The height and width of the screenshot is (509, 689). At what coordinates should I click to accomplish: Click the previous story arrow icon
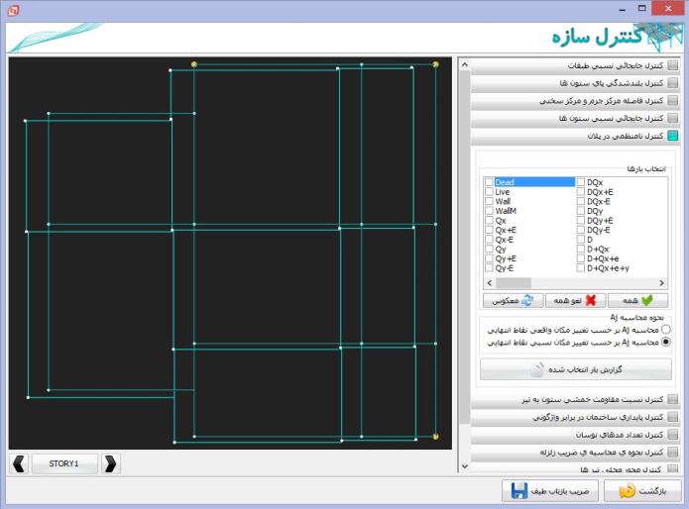tap(19, 462)
